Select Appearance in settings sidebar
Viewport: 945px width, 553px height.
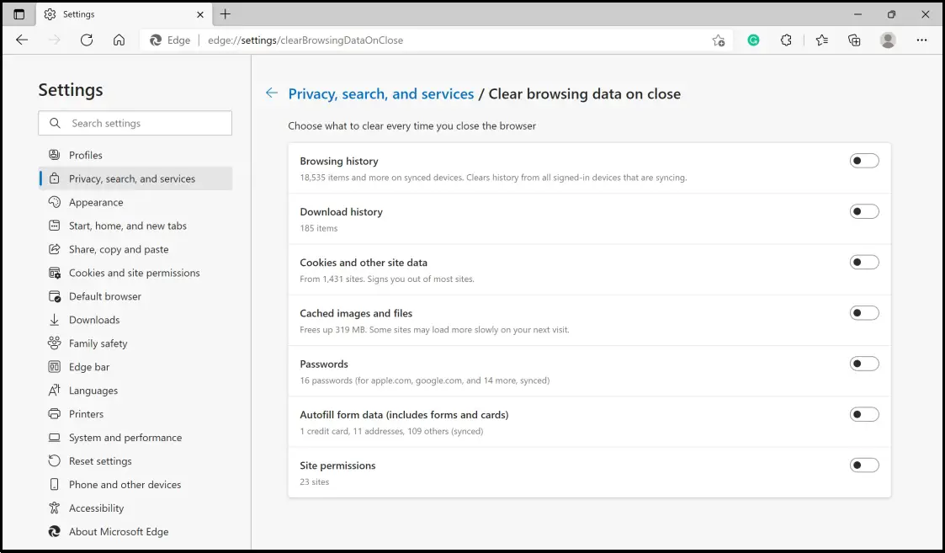(x=96, y=202)
